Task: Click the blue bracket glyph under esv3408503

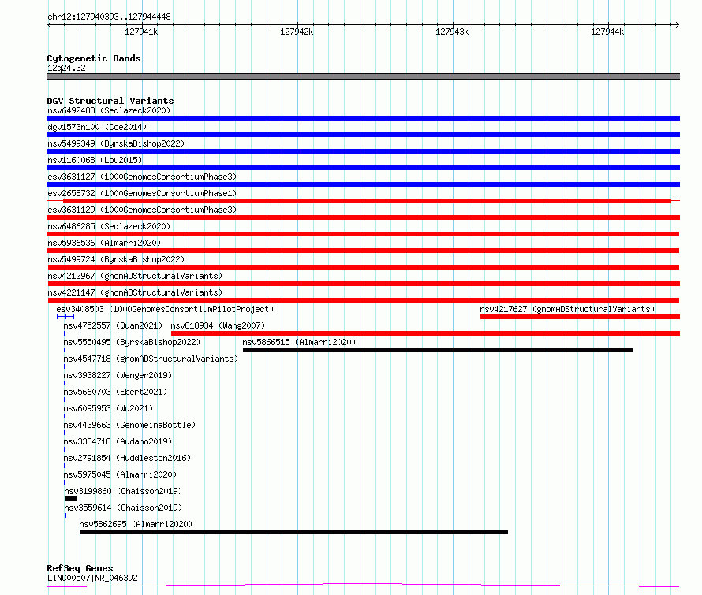Action: pyautogui.click(x=65, y=317)
